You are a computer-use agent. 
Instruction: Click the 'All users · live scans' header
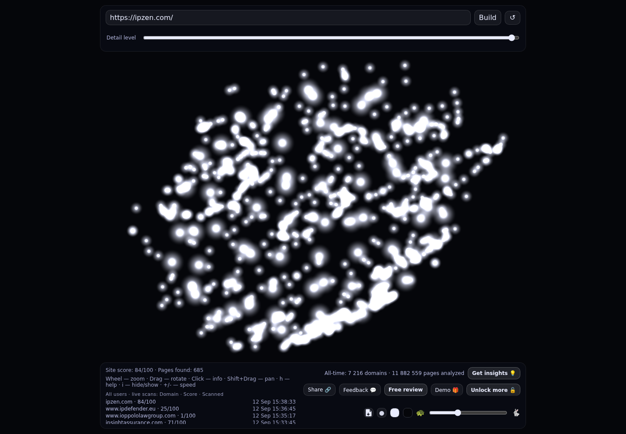(164, 394)
